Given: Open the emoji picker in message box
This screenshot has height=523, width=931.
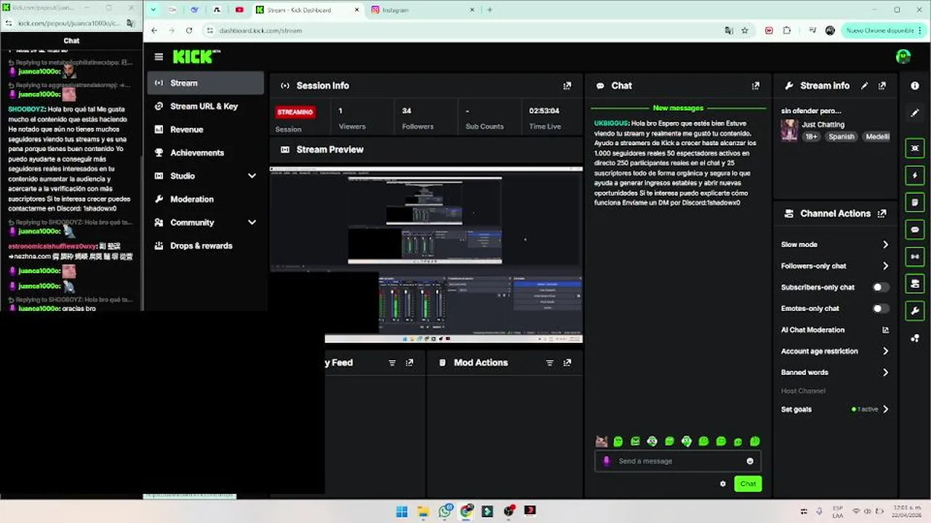Looking at the screenshot, I should pos(750,461).
